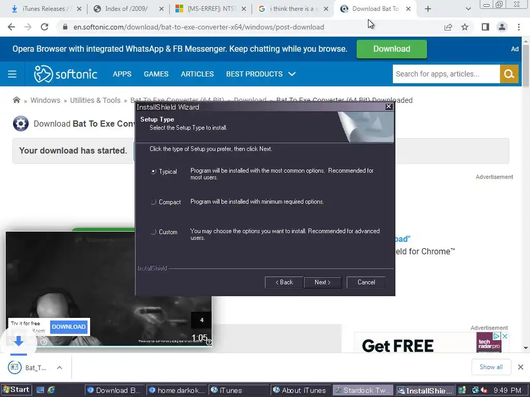
Task: Switch to Download B... taskbar item
Action: [114, 390]
